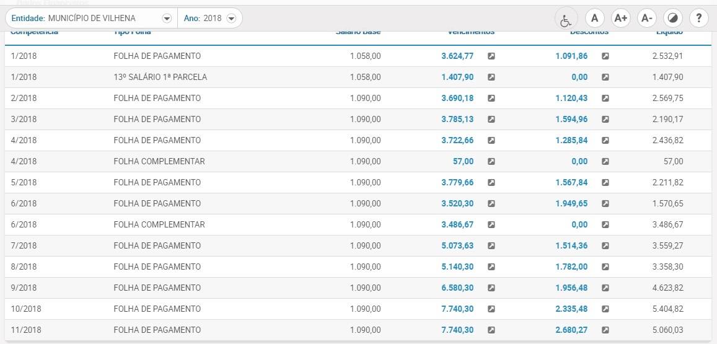Open vencimentos details icon for 57,00
The width and height of the screenshot is (717, 344).
pos(491,162)
